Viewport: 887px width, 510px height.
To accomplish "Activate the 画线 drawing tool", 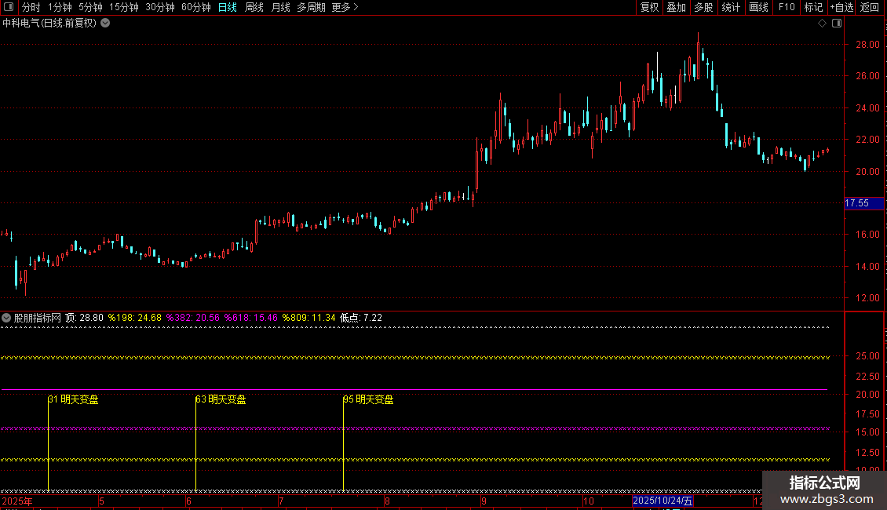I will point(758,7).
